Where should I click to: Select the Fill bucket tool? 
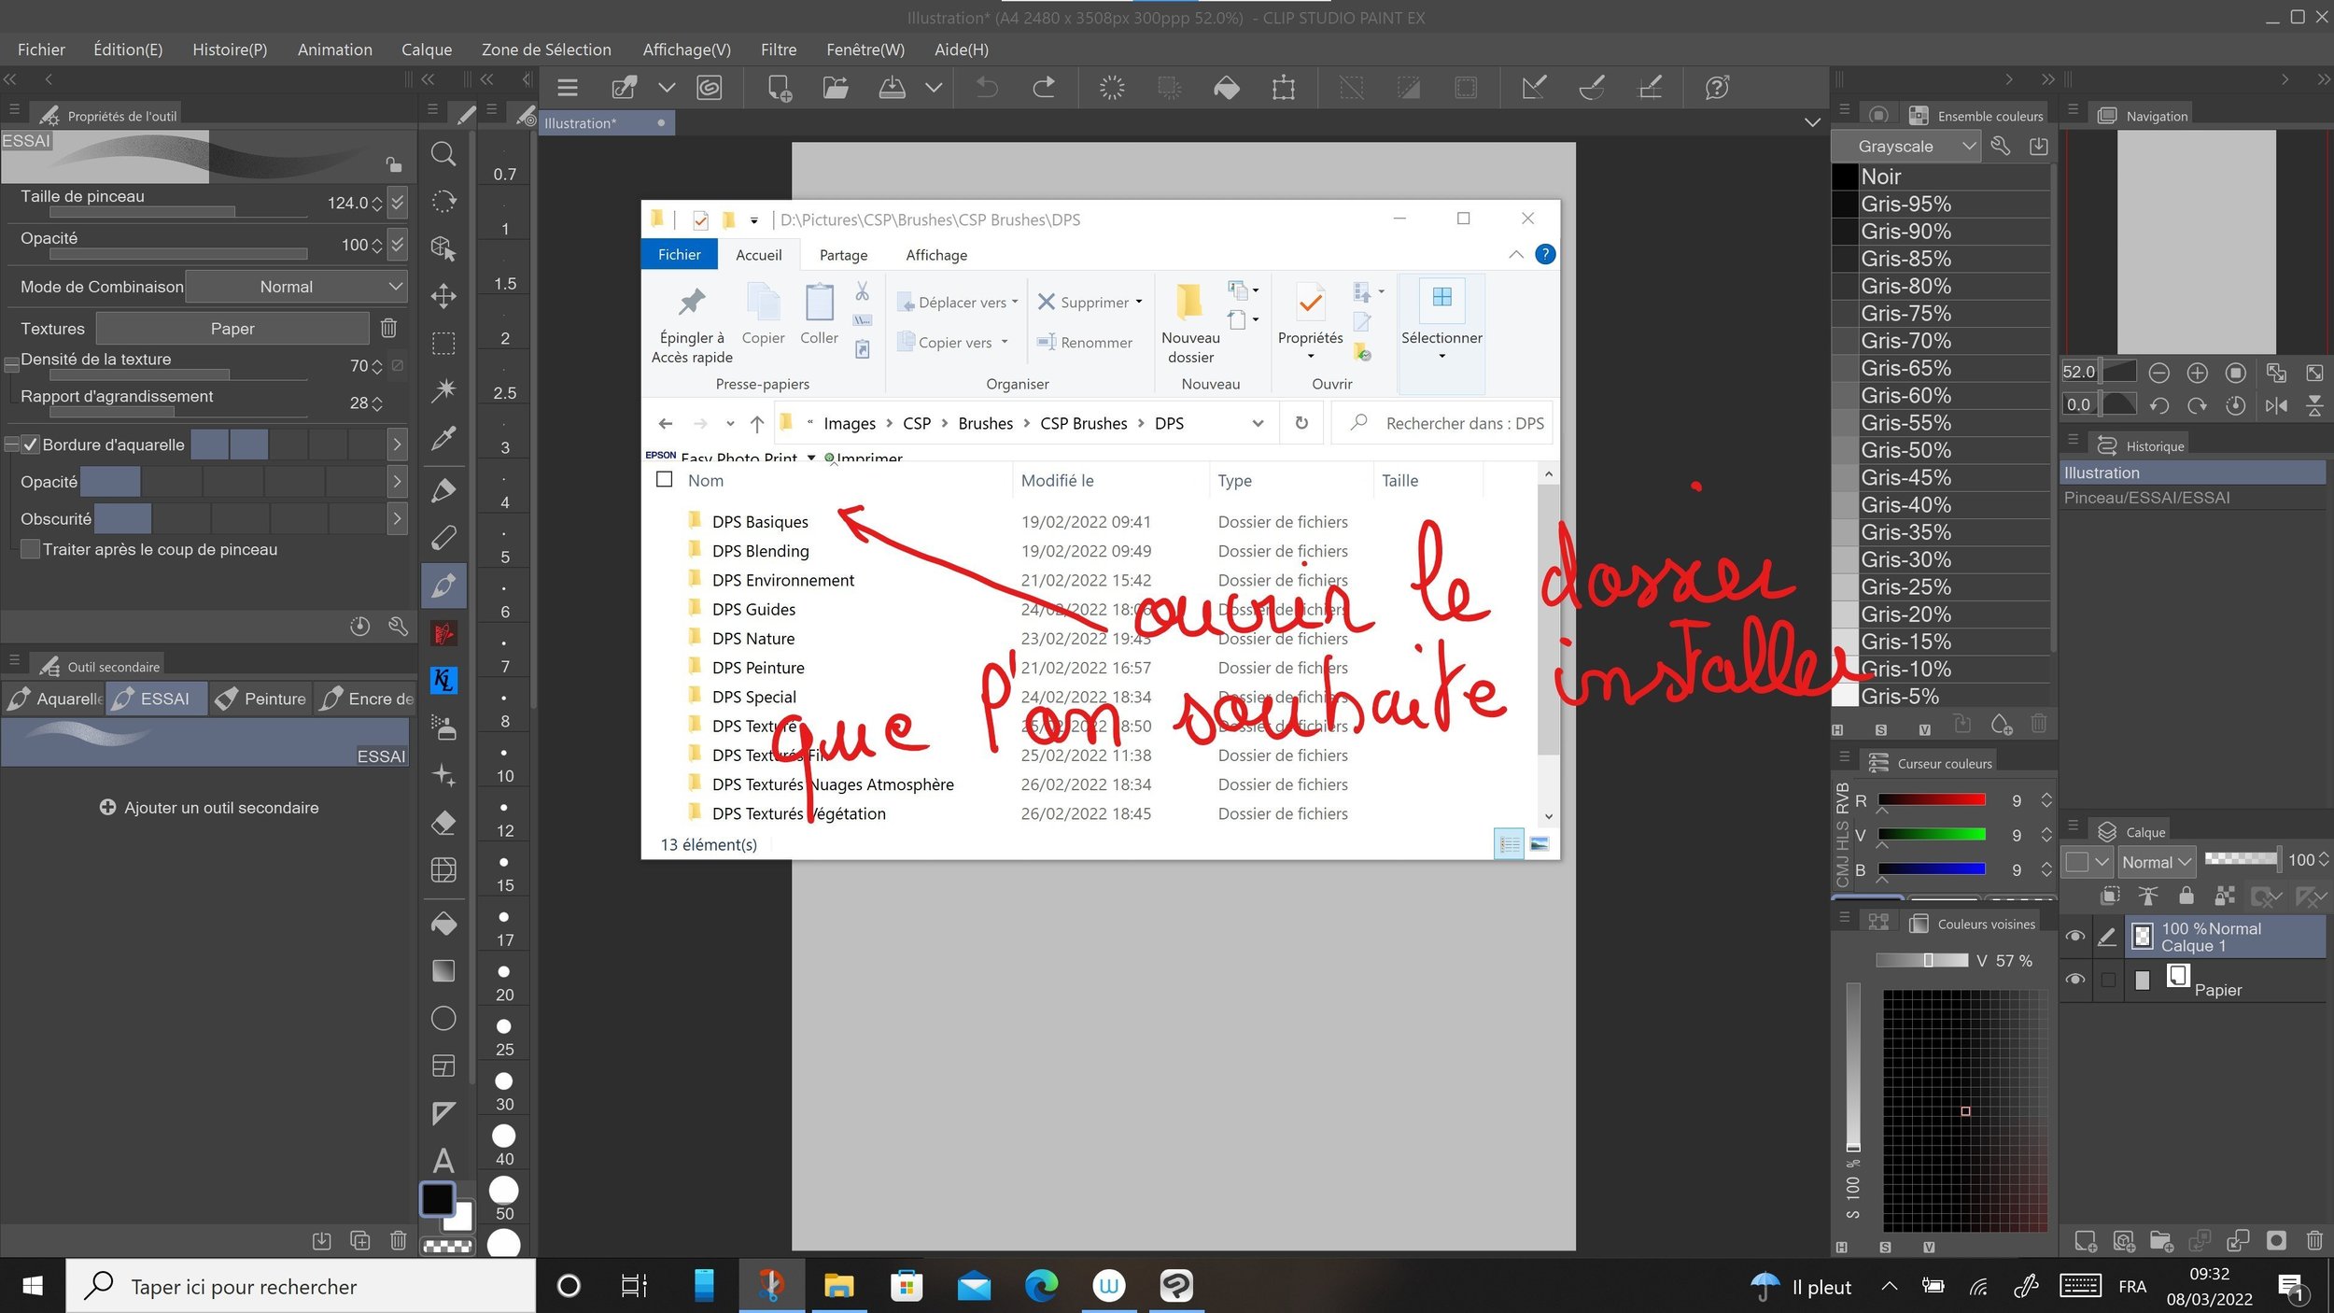pyautogui.click(x=443, y=924)
